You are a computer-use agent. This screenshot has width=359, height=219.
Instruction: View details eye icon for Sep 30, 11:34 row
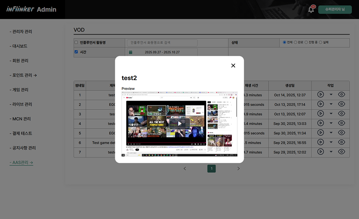(341, 133)
